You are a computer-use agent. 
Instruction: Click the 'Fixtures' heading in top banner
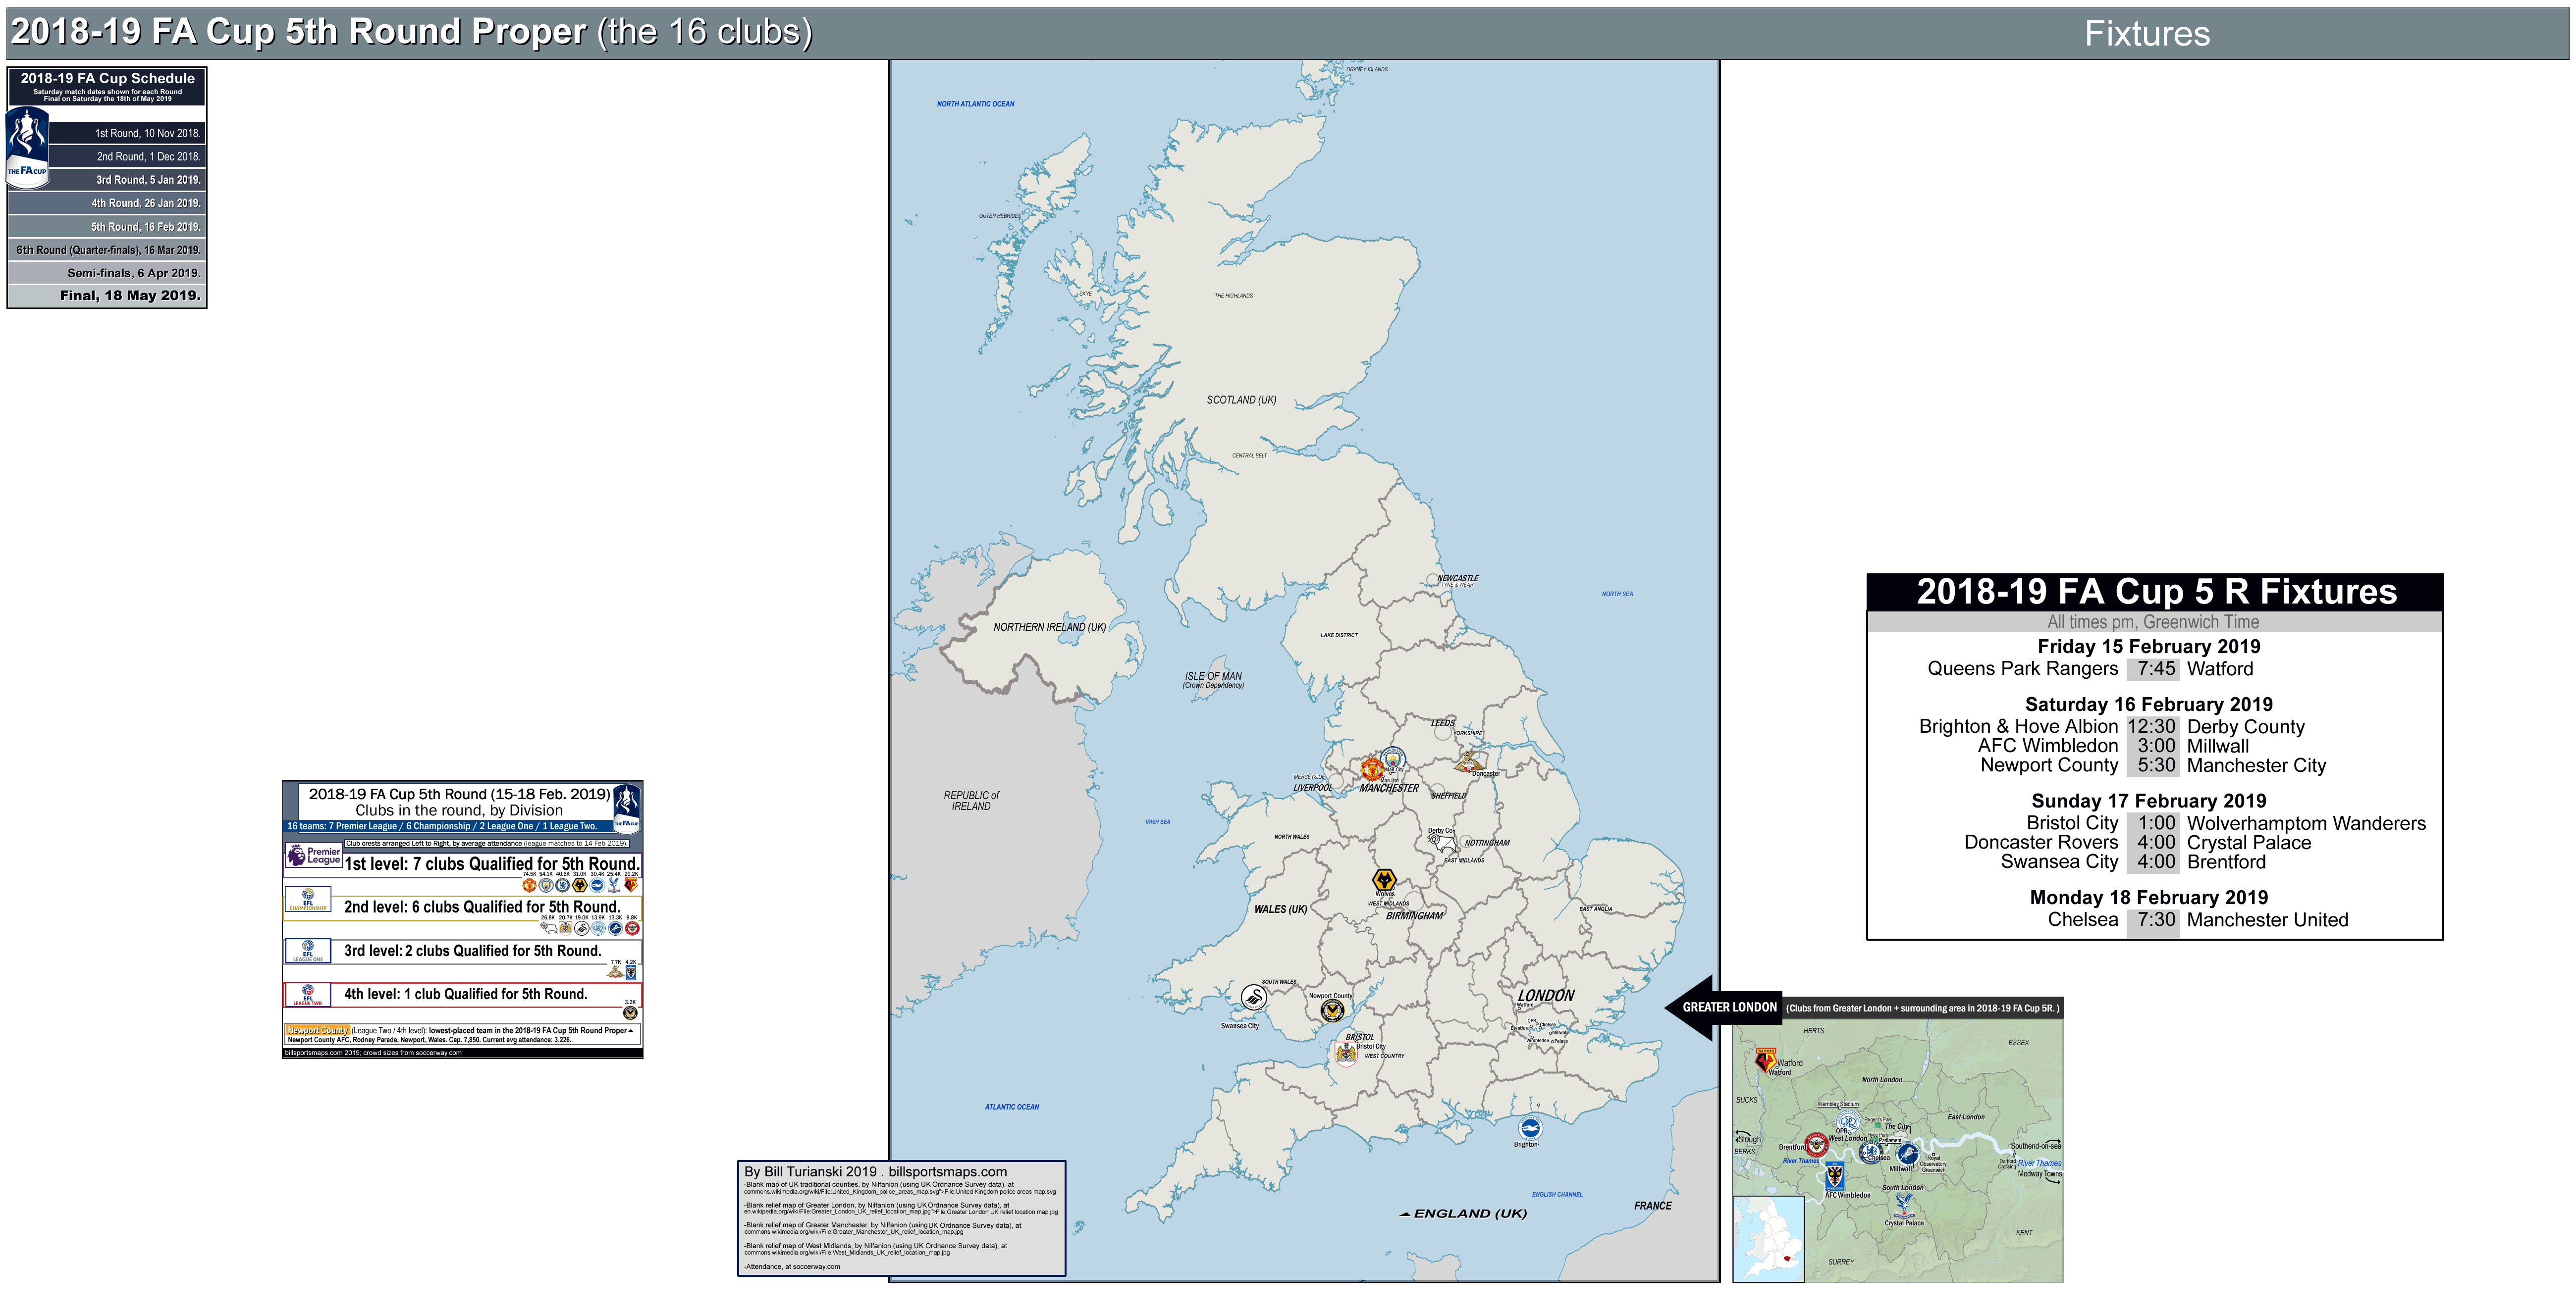pyautogui.click(x=2146, y=34)
